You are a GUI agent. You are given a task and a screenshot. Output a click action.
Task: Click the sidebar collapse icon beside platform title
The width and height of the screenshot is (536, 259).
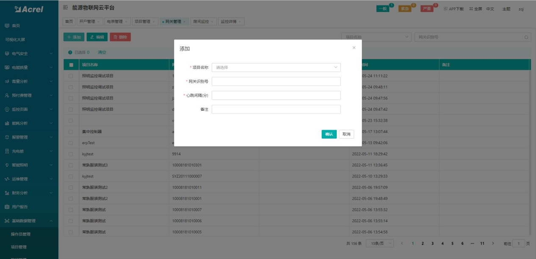[66, 8]
